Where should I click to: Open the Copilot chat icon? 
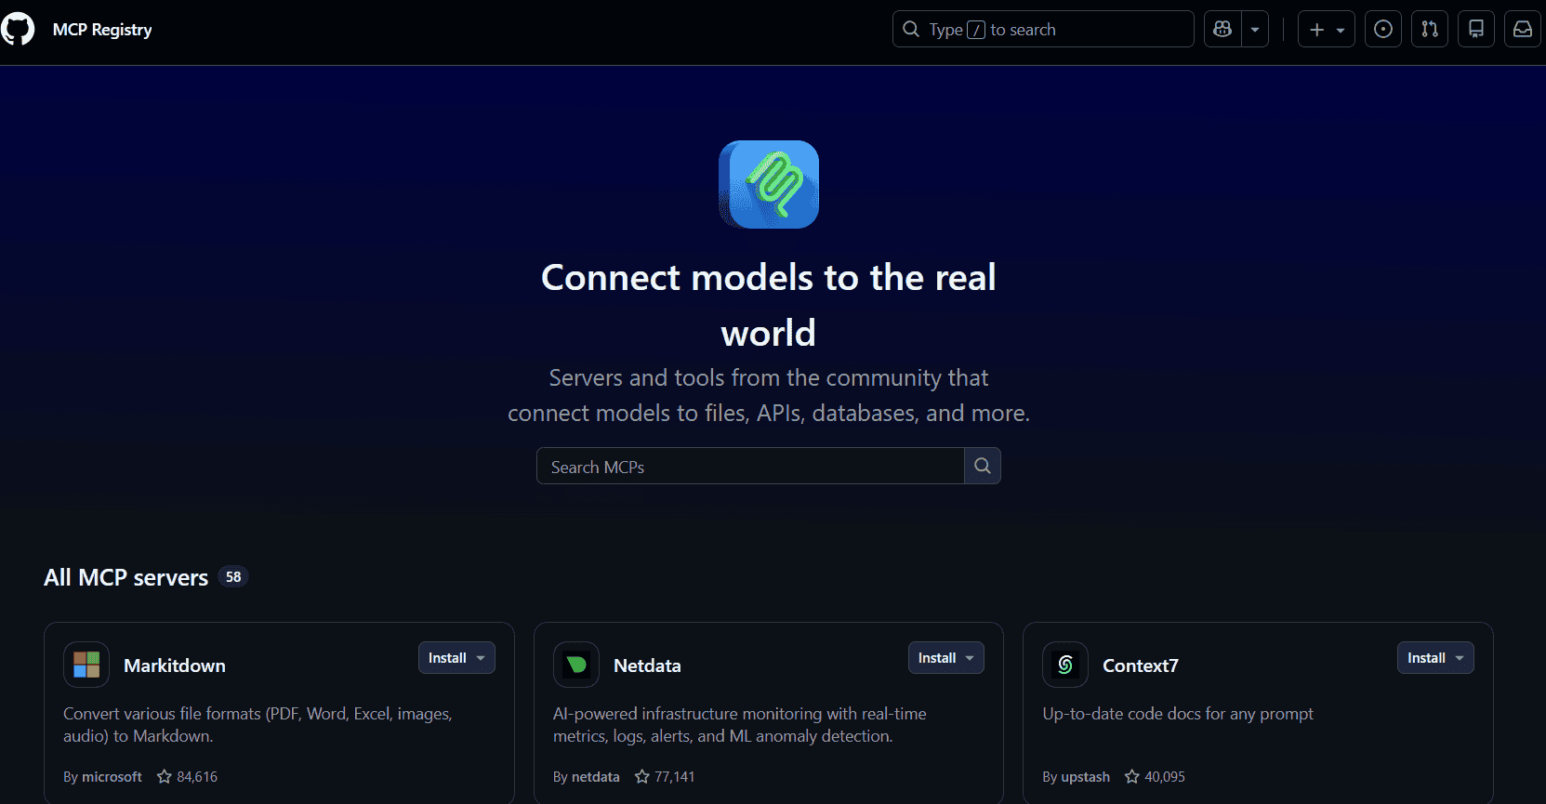click(1222, 30)
